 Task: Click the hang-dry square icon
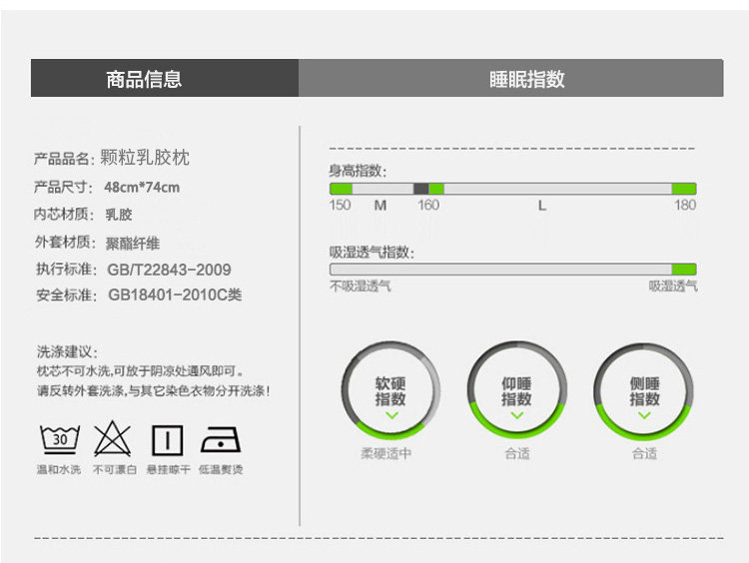click(x=167, y=440)
